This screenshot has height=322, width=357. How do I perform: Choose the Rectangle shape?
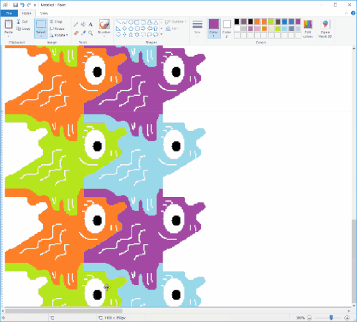(137, 22)
